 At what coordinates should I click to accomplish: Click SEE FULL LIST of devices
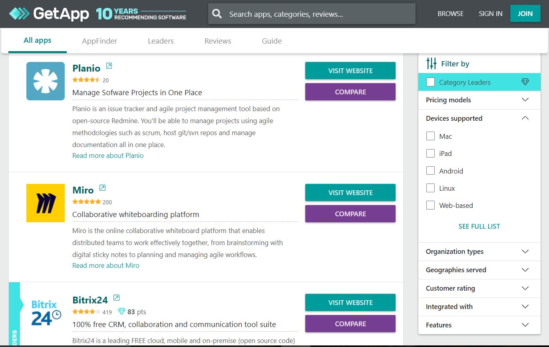[x=479, y=226]
